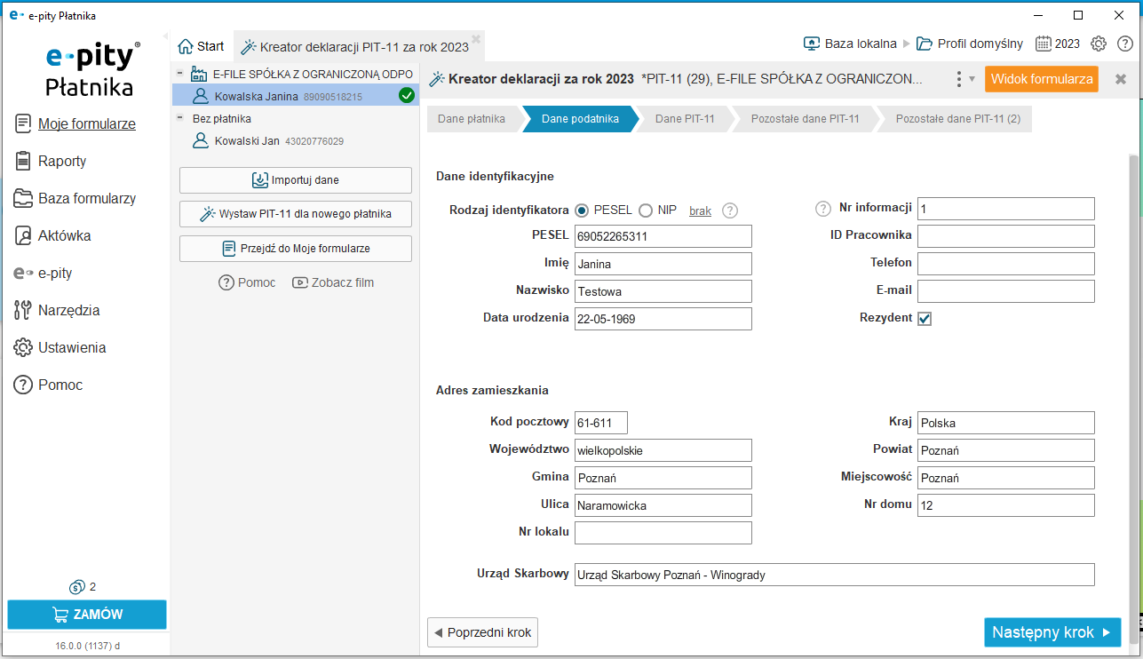
Task: Click the Telefon input field
Action: coord(1005,264)
